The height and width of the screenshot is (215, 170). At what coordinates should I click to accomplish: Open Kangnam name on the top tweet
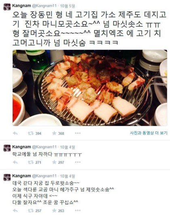coord(21,6)
